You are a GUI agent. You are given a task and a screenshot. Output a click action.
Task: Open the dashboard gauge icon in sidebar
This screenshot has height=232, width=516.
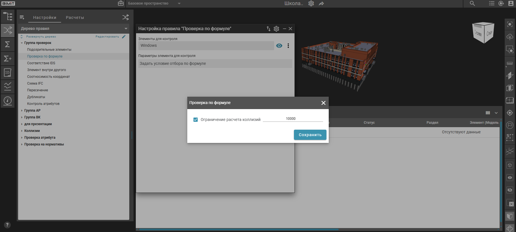[8, 101]
